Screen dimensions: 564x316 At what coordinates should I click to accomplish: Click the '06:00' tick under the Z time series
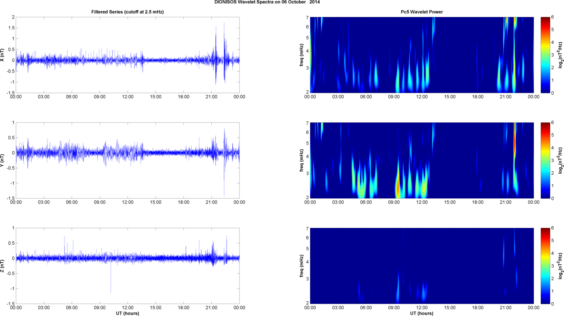click(72, 308)
